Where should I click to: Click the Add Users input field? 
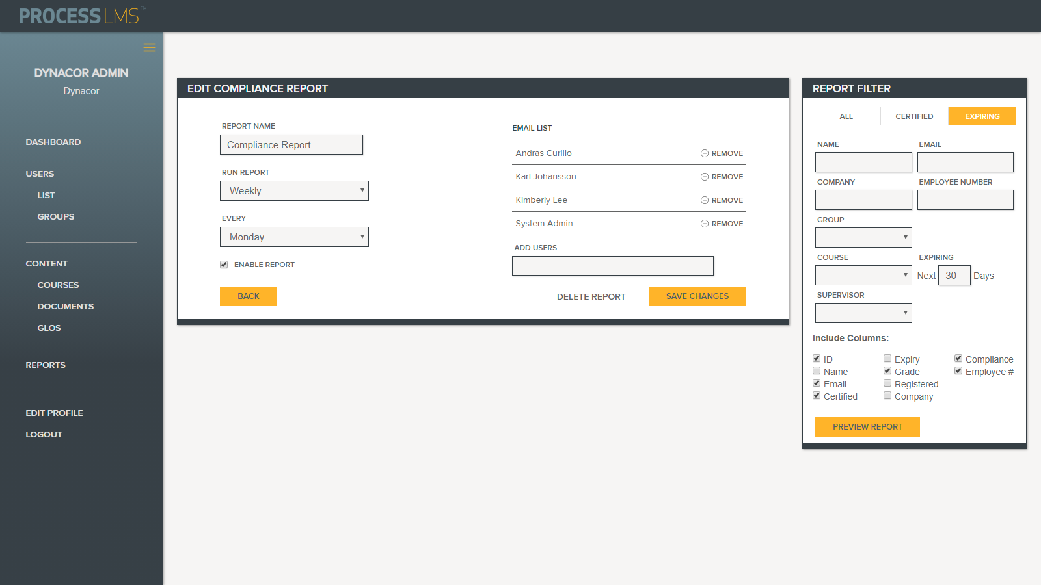(612, 266)
